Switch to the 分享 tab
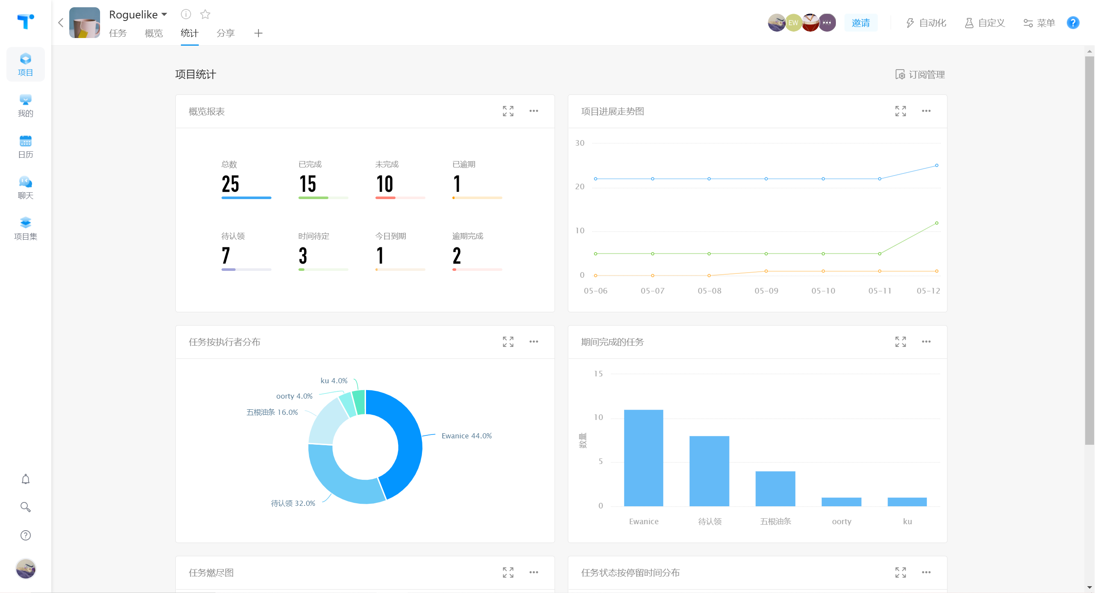 [225, 33]
